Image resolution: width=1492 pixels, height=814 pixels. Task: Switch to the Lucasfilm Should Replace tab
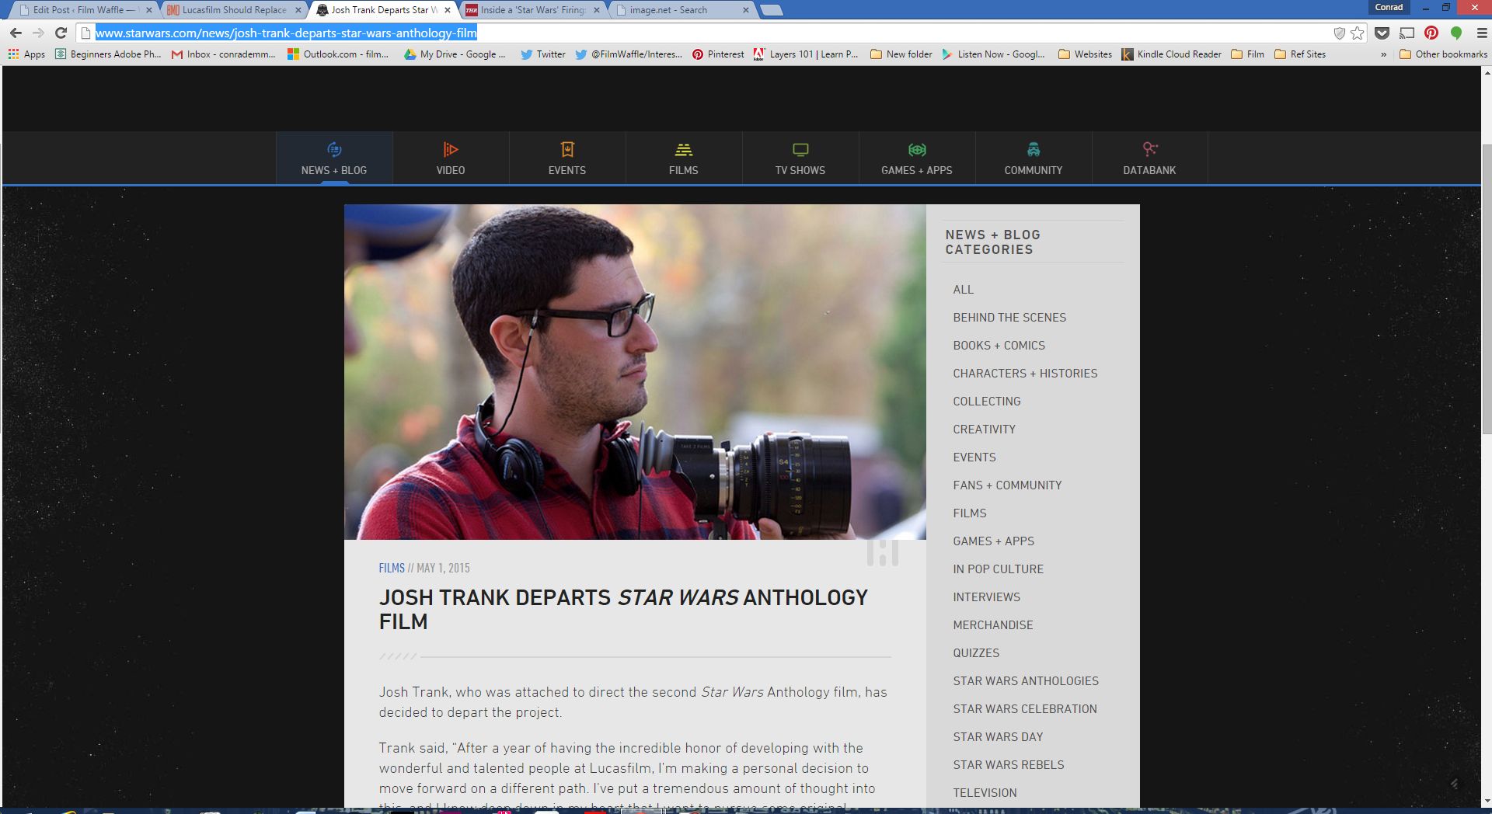pyautogui.click(x=233, y=10)
